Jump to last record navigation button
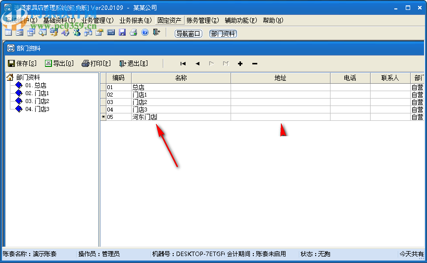Viewport: 427px width, 263px height. (x=226, y=63)
